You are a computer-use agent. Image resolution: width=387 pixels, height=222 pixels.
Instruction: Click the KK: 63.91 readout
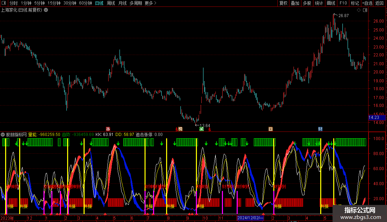(104, 135)
